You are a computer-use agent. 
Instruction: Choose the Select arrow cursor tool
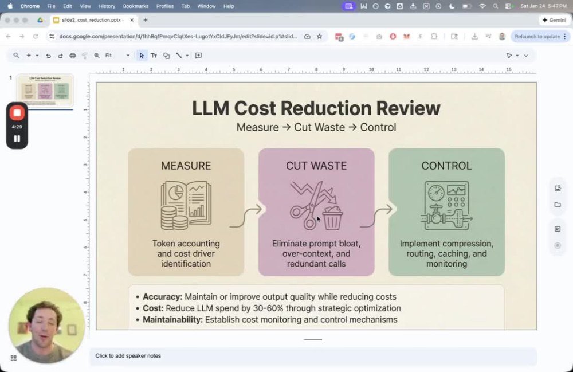pyautogui.click(x=142, y=56)
